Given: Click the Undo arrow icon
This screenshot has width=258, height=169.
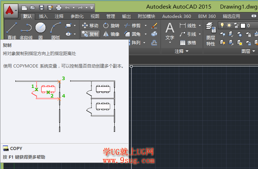Looking at the screenshot, I should [67, 8].
